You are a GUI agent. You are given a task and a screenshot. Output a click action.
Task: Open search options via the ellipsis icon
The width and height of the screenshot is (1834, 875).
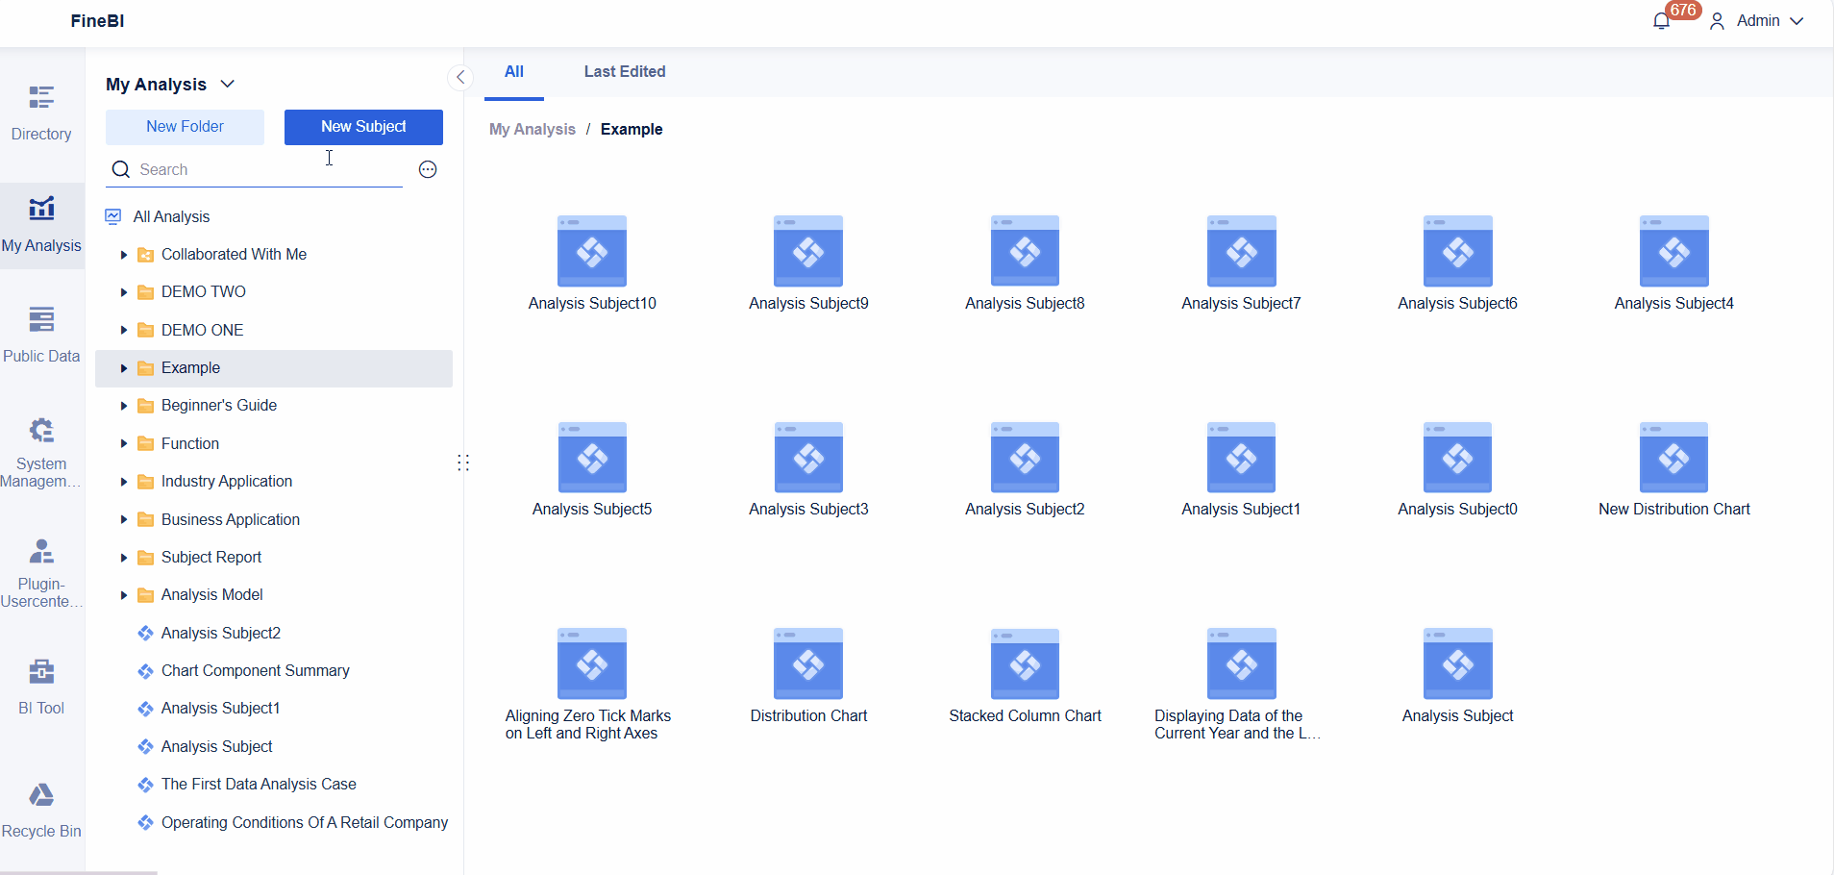point(427,169)
